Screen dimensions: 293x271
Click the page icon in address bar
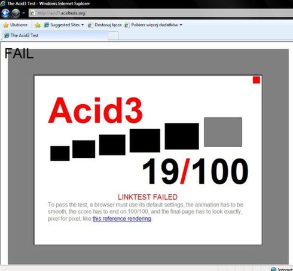pos(32,13)
